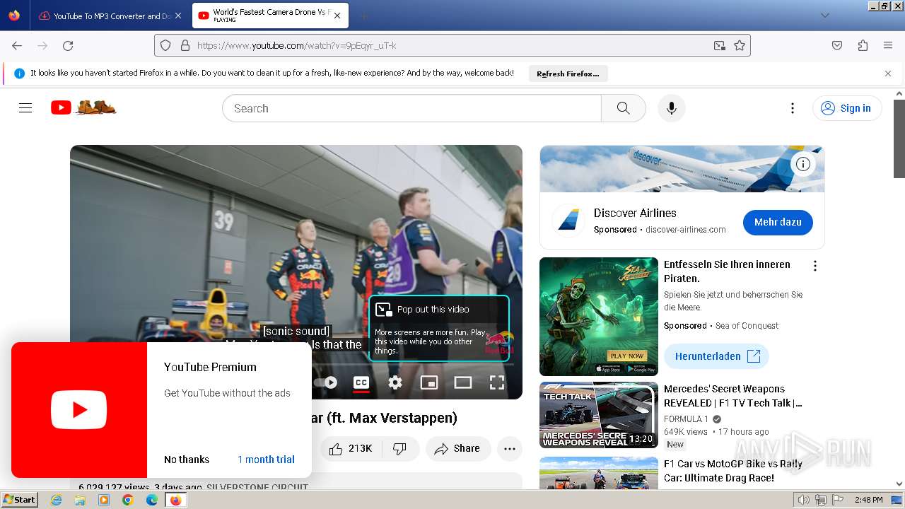Close the YouTube To MP3 Converter tab
The height and width of the screenshot is (509, 905).
click(177, 16)
